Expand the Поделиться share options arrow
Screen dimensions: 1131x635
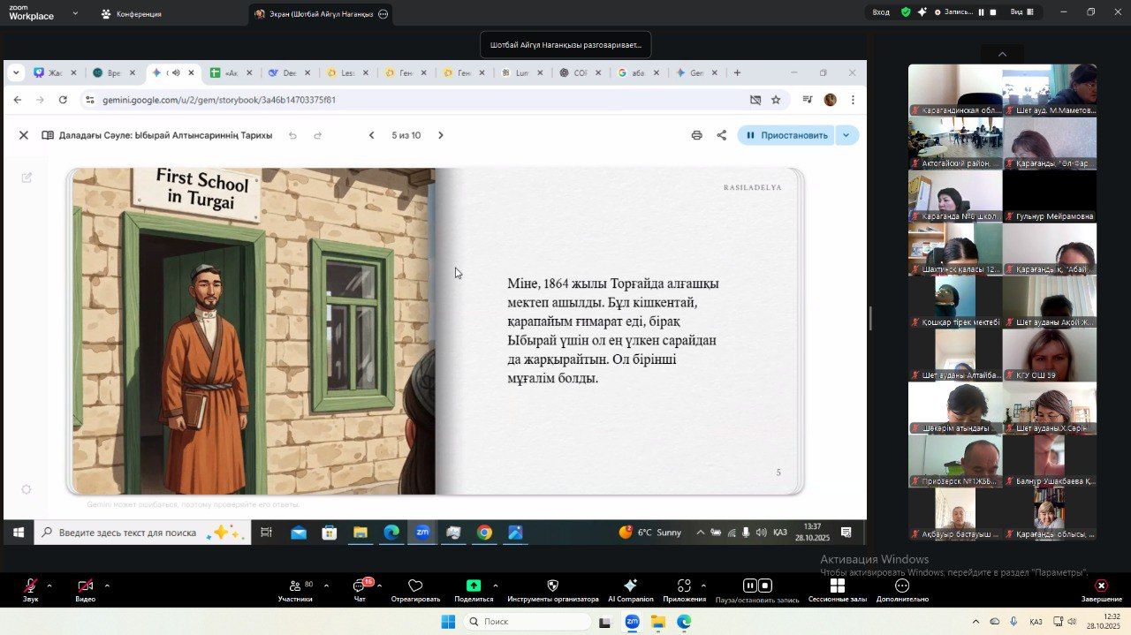(x=495, y=585)
